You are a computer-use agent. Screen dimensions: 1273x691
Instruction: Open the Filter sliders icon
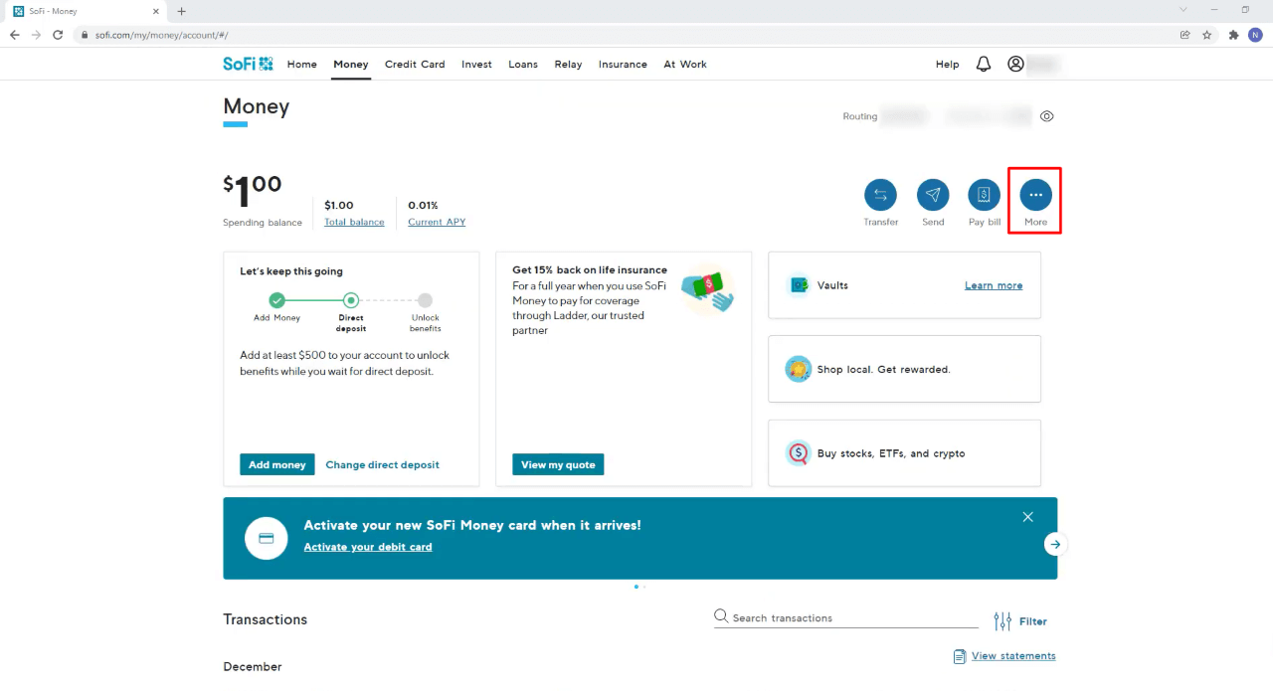1002,621
